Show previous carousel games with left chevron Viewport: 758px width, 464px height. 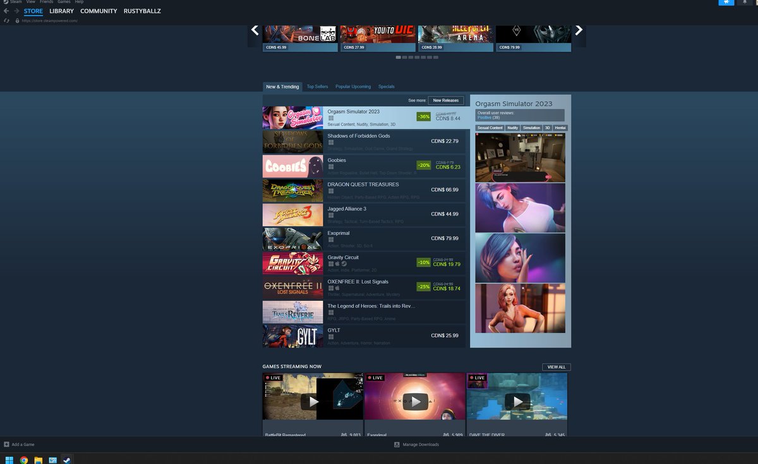(x=255, y=30)
